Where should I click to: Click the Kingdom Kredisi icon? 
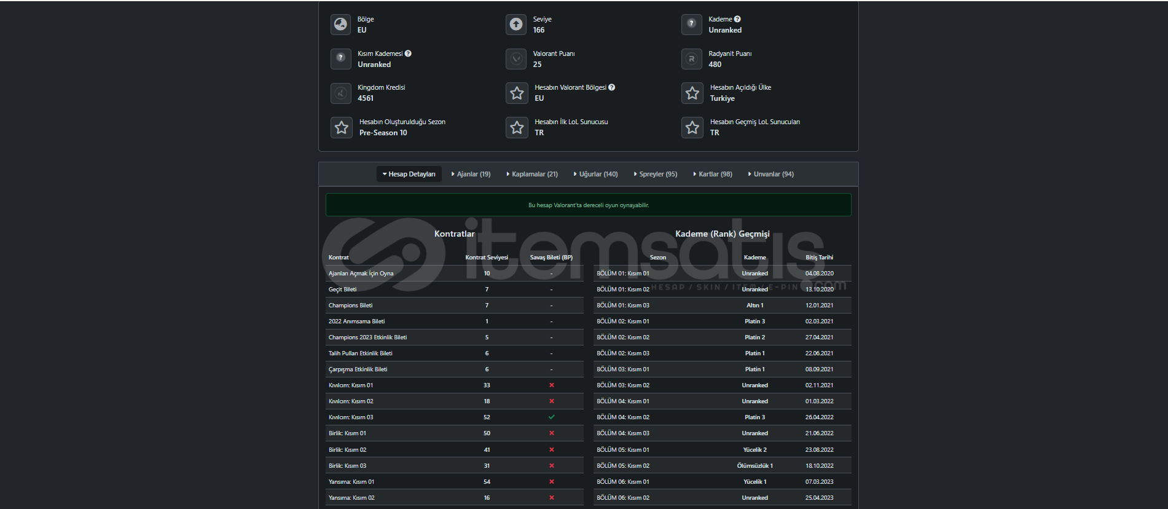(340, 93)
